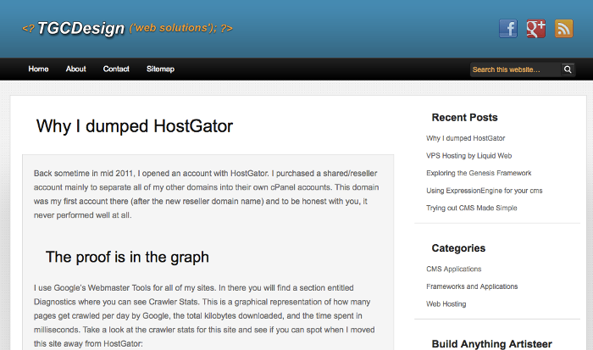The height and width of the screenshot is (350, 593).
Task: Open the RSS feed icon
Action: click(564, 28)
